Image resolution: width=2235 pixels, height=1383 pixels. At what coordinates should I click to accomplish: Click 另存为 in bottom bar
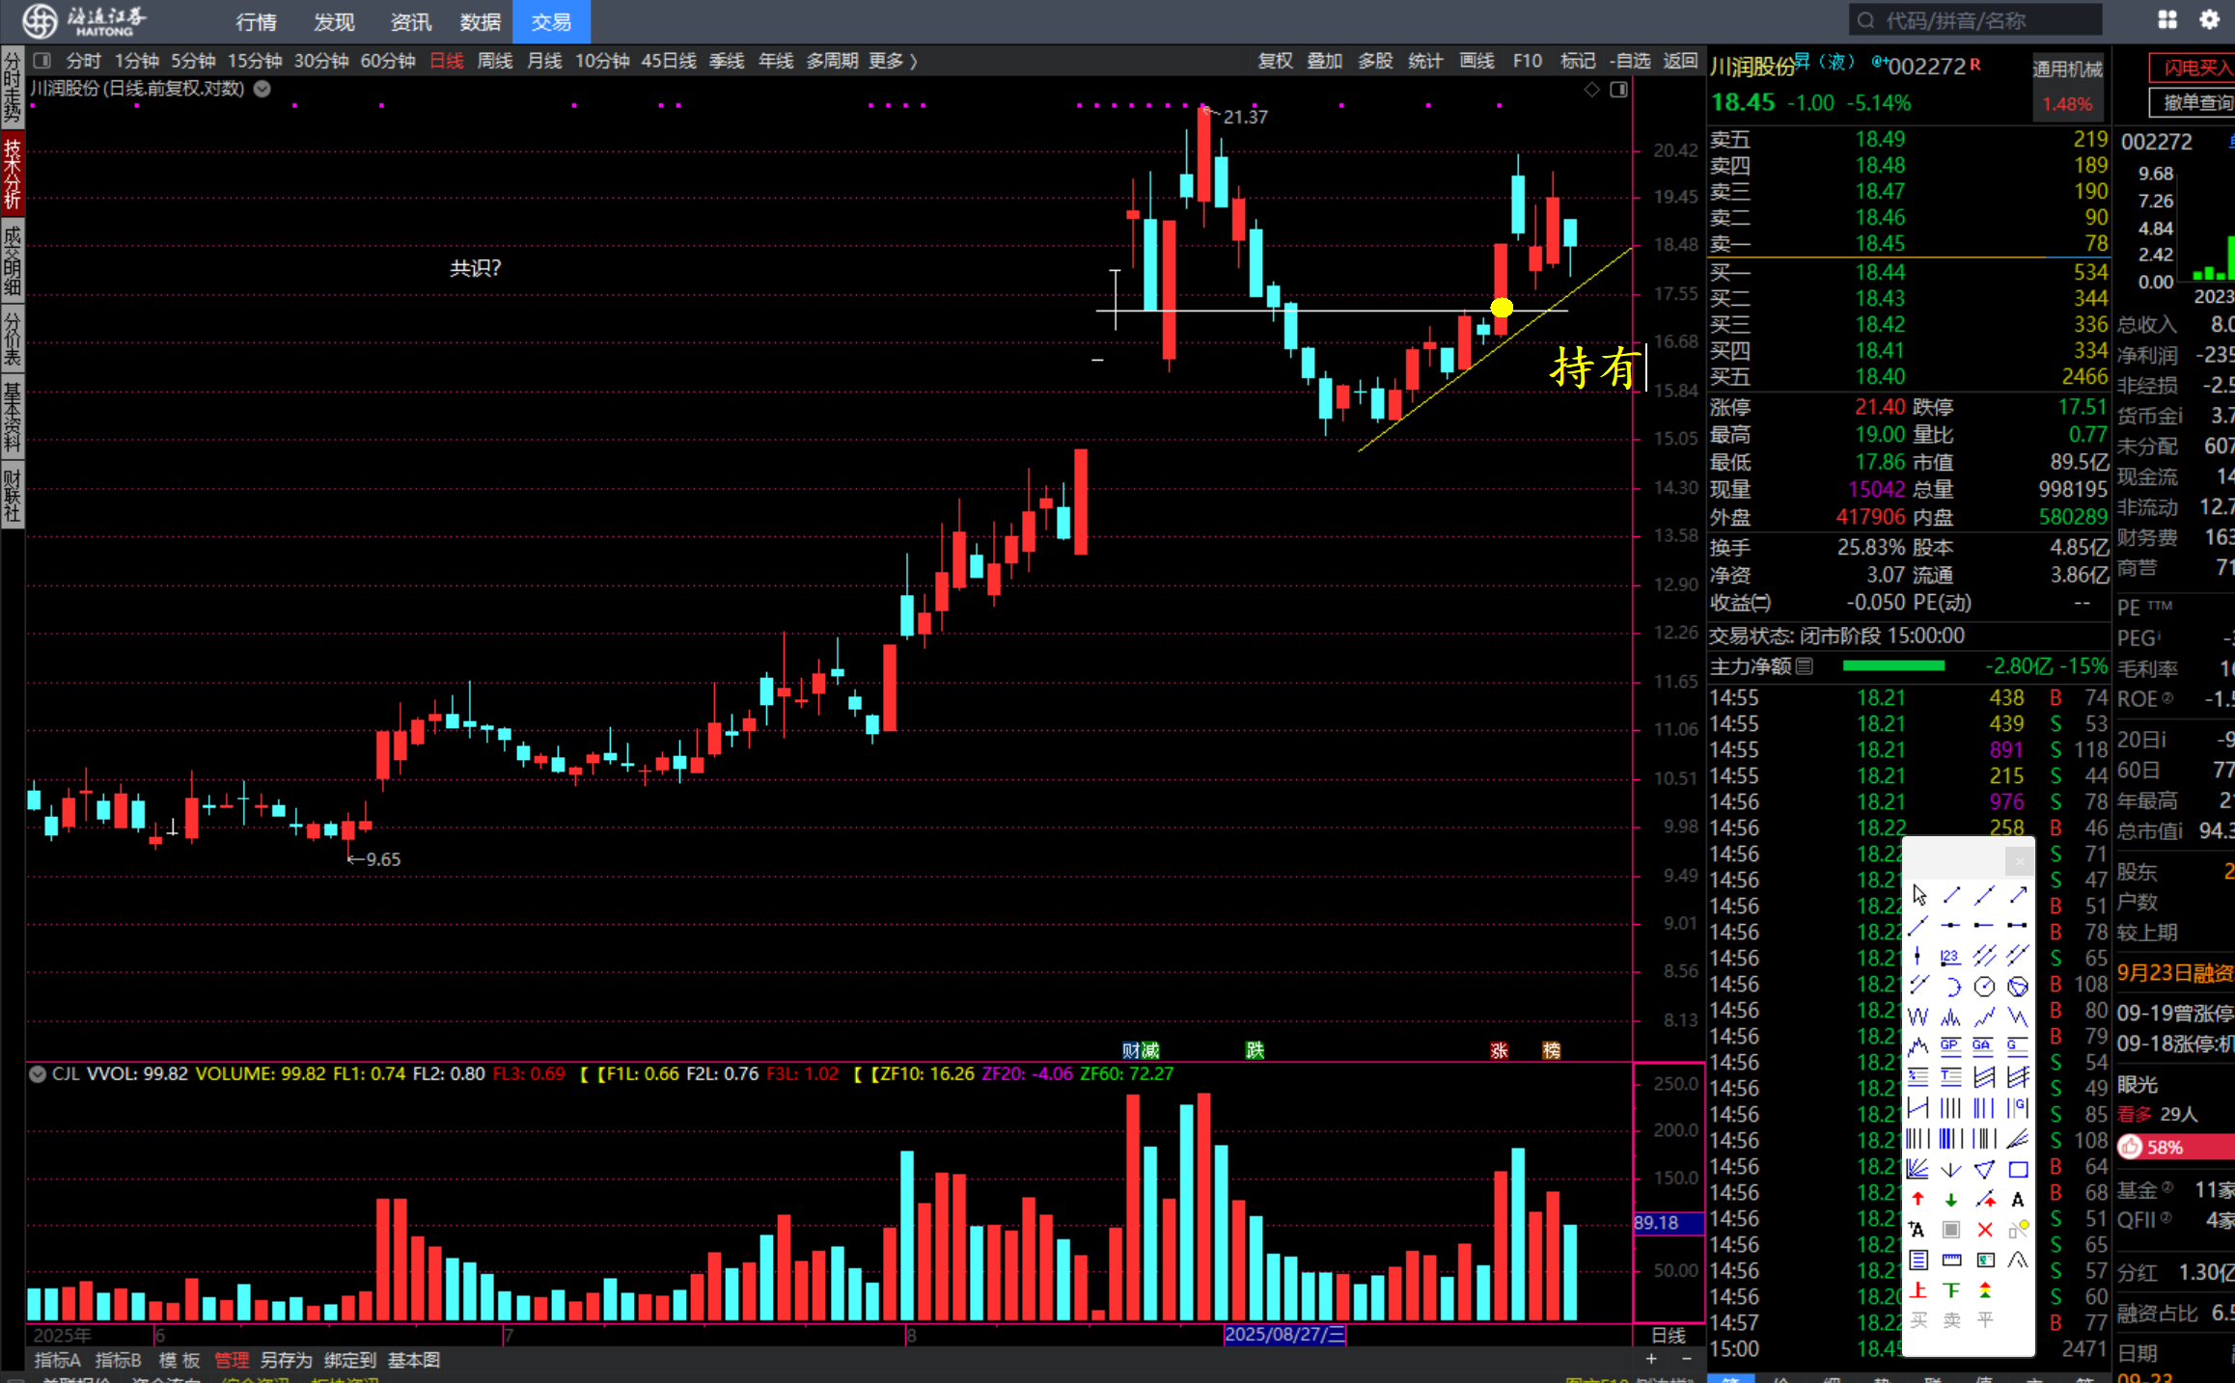tap(286, 1360)
